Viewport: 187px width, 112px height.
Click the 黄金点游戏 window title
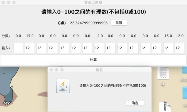pos(93,3)
